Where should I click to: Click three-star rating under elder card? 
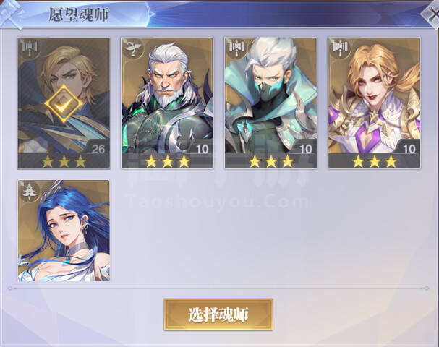pos(167,161)
